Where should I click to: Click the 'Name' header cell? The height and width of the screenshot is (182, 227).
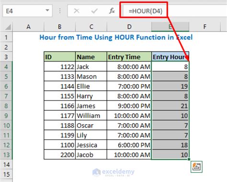click(x=91, y=57)
